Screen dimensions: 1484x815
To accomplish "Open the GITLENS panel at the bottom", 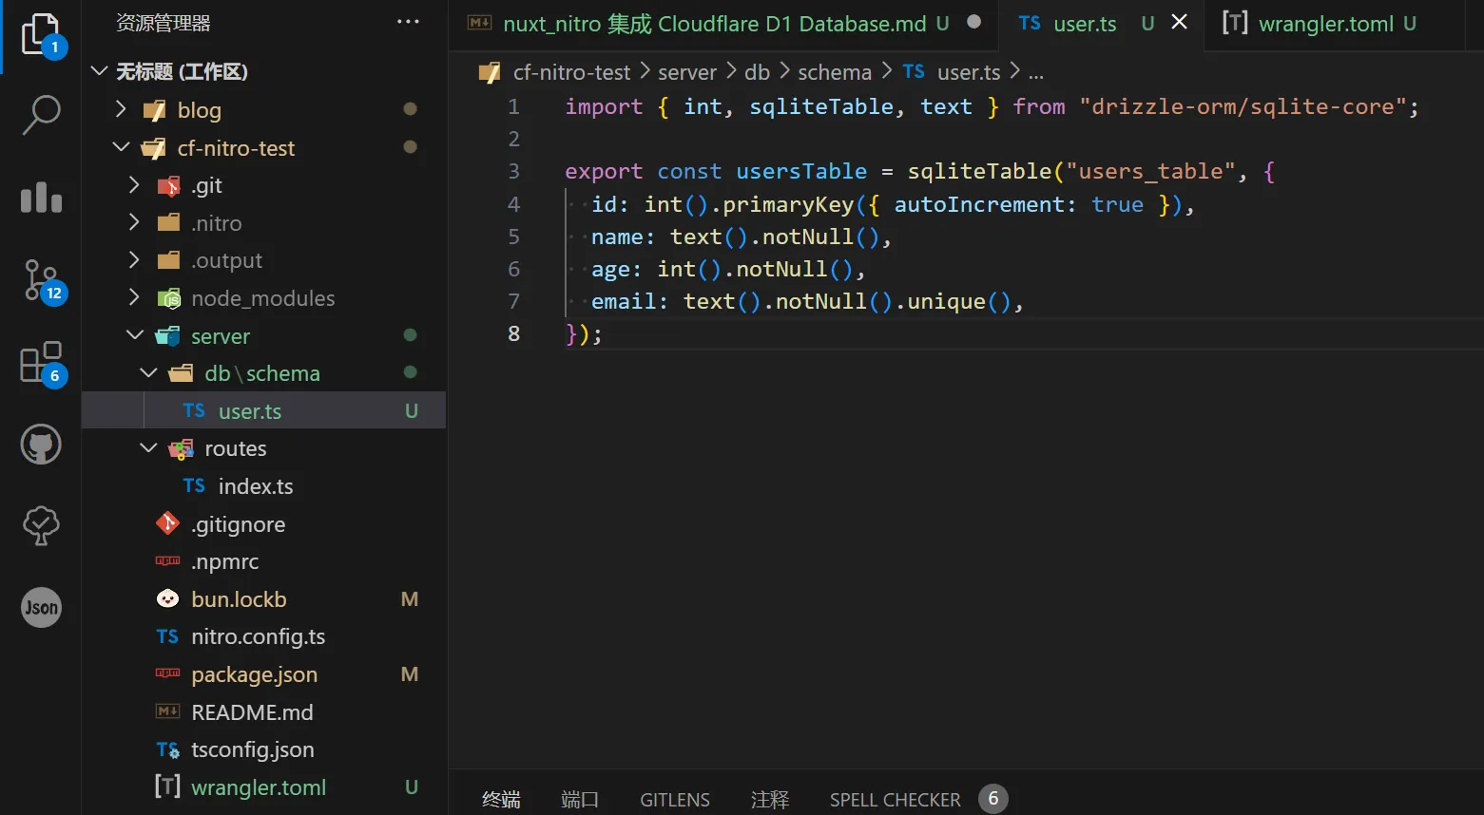I will 674,799.
